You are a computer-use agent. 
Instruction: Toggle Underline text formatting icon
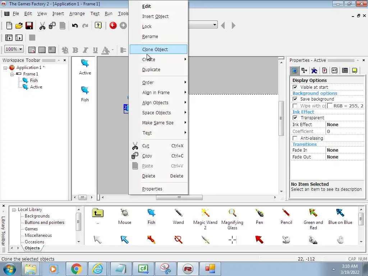tap(95, 50)
